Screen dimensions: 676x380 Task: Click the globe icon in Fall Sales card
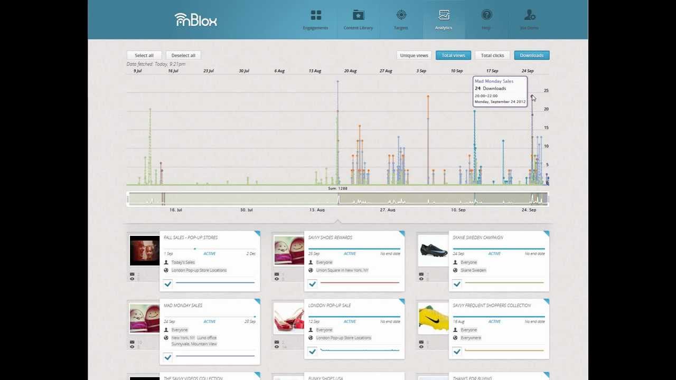click(x=166, y=270)
